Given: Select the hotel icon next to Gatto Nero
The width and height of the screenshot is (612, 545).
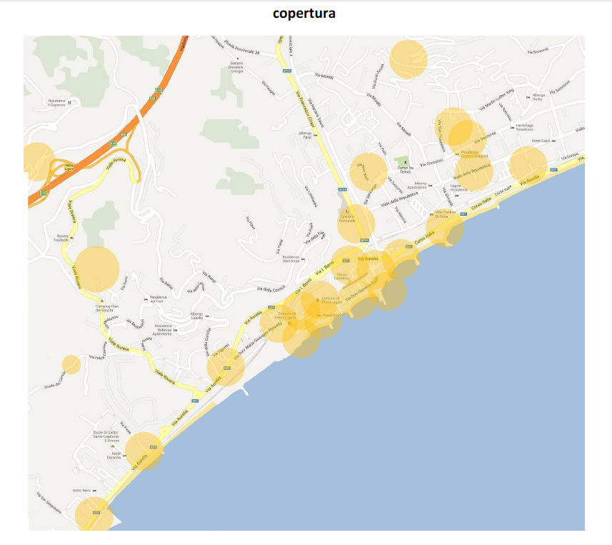Looking at the screenshot, I should click(95, 490).
